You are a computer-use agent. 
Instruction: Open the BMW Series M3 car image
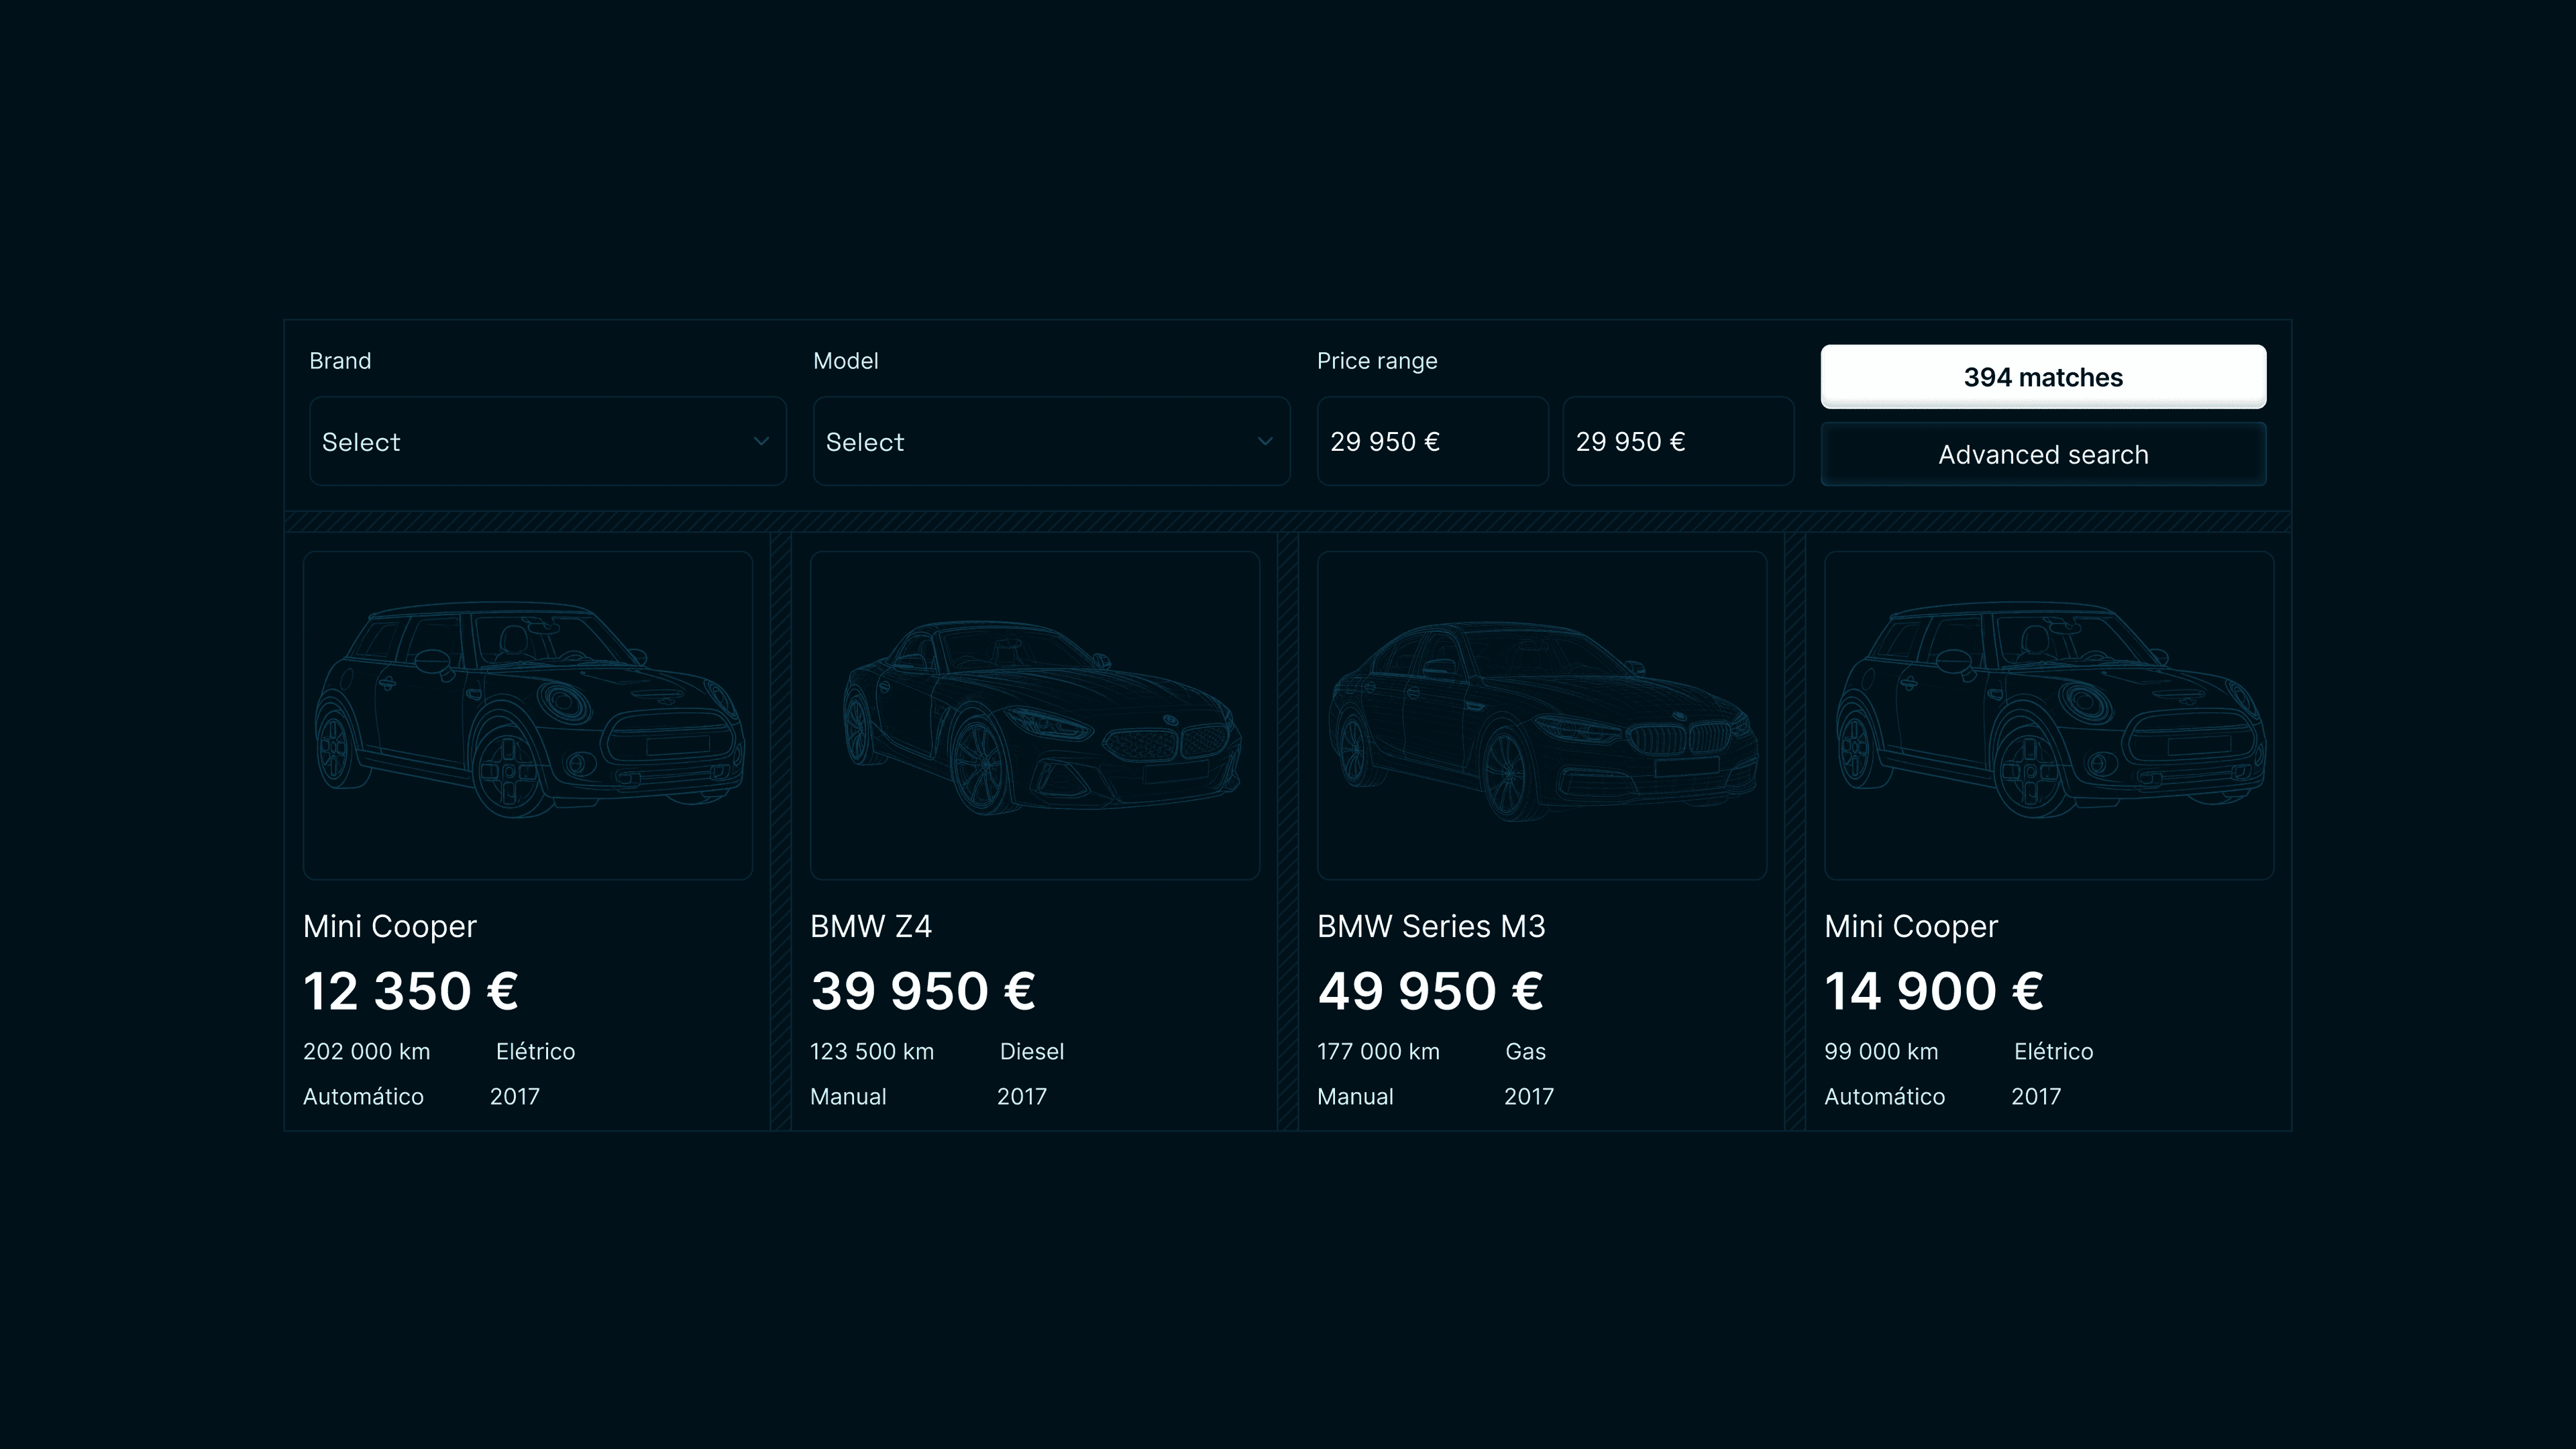click(x=1542, y=715)
